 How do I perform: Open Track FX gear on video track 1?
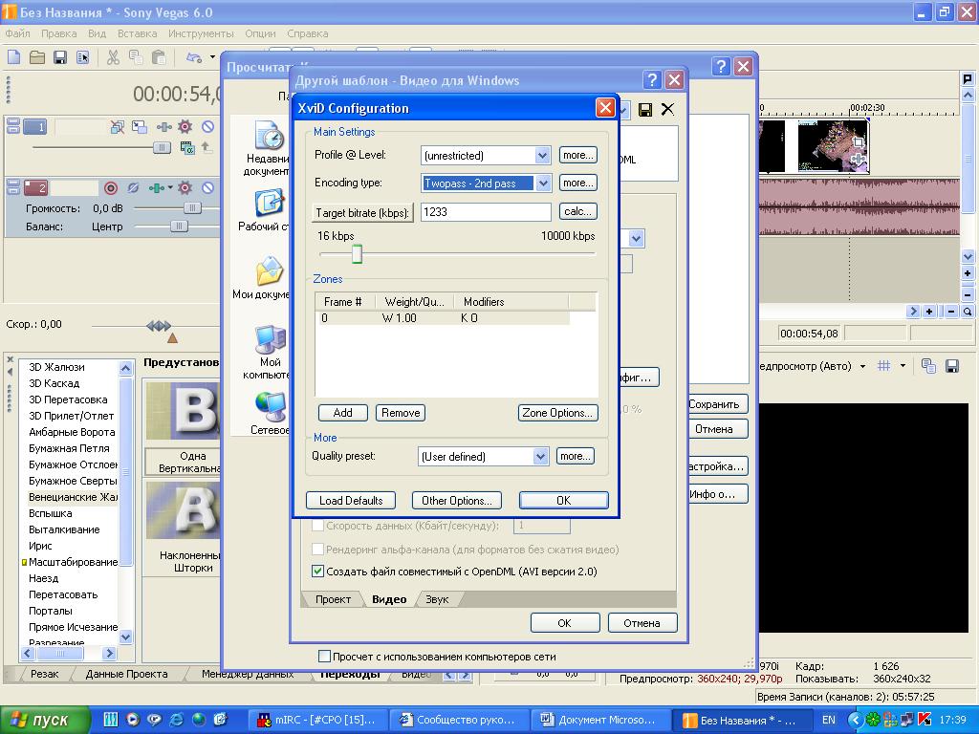pyautogui.click(x=185, y=127)
